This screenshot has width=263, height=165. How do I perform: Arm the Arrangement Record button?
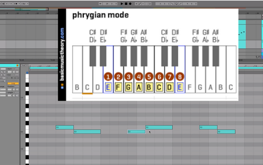[130, 4]
